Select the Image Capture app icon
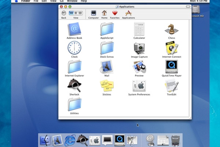This screenshot has width=220, height=147. coord(139,48)
